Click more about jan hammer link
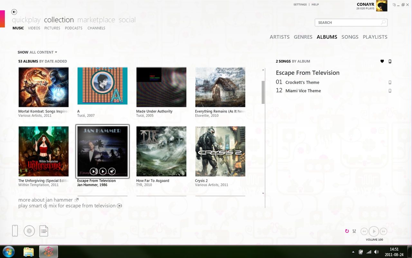Viewport: 412px width, 258px height. click(x=45, y=200)
